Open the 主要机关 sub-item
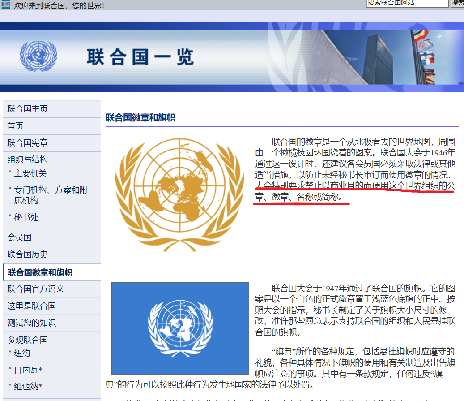This screenshot has width=464, height=401. [x=30, y=173]
